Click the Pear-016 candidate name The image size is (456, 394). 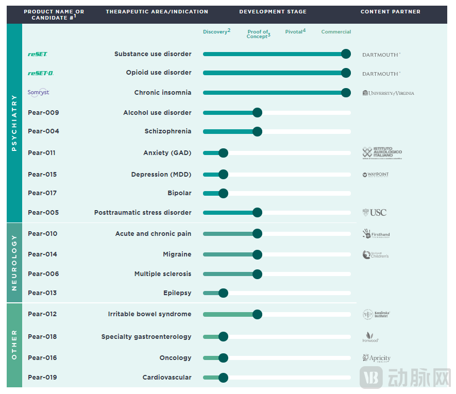(42, 358)
